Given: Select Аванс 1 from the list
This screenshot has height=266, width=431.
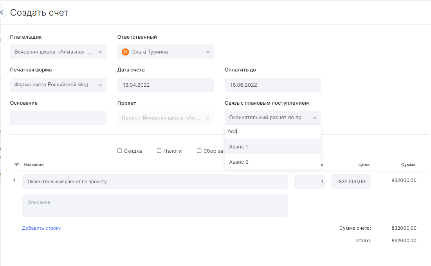Looking at the screenshot, I should click(x=239, y=147).
